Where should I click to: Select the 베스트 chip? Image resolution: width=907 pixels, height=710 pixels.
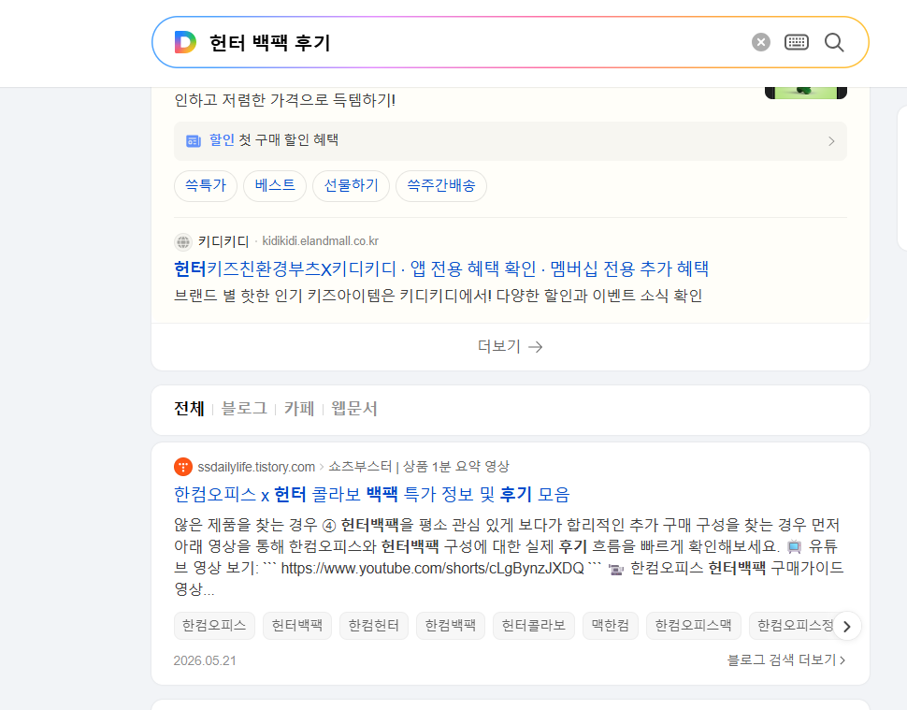click(x=275, y=186)
